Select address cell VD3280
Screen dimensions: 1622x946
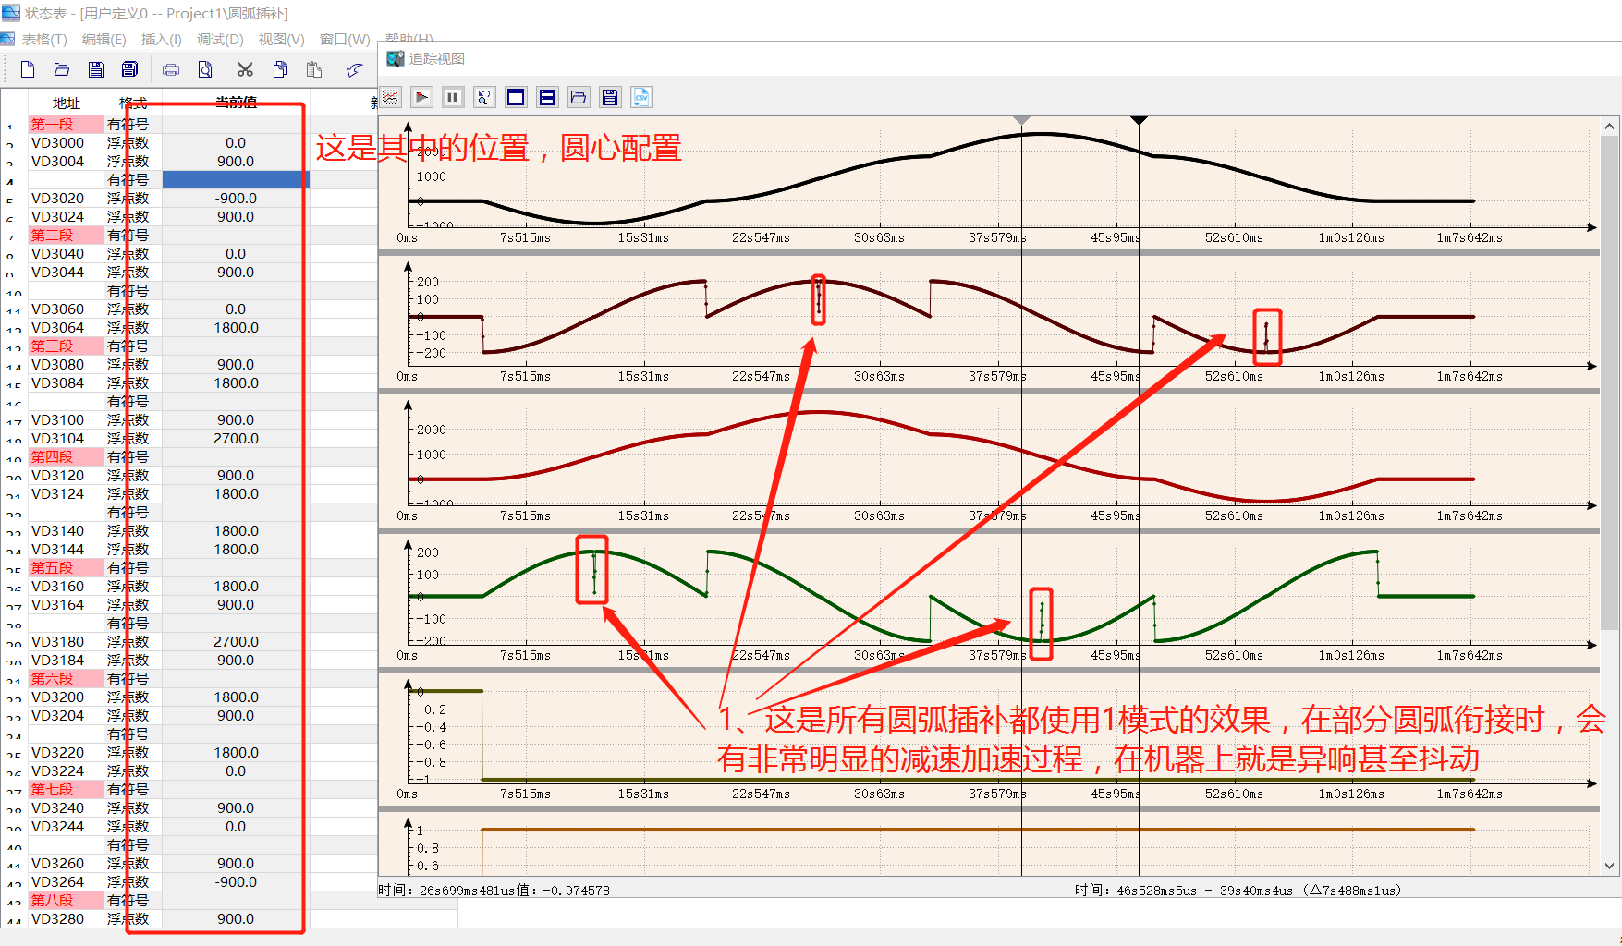[67, 918]
